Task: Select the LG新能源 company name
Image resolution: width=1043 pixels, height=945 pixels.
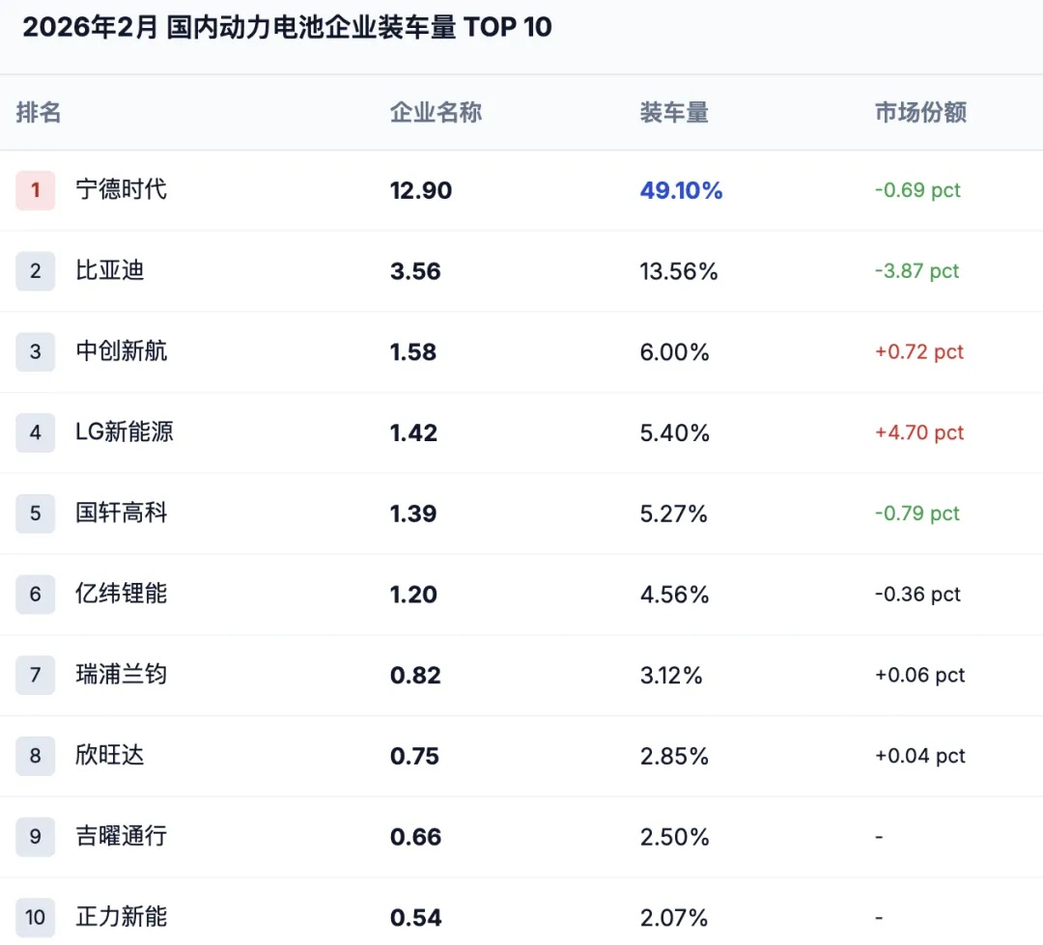Action: [x=125, y=431]
